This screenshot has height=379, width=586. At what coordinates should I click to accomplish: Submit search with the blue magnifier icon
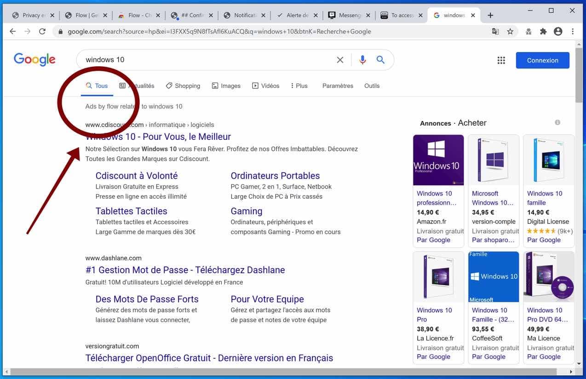point(380,60)
